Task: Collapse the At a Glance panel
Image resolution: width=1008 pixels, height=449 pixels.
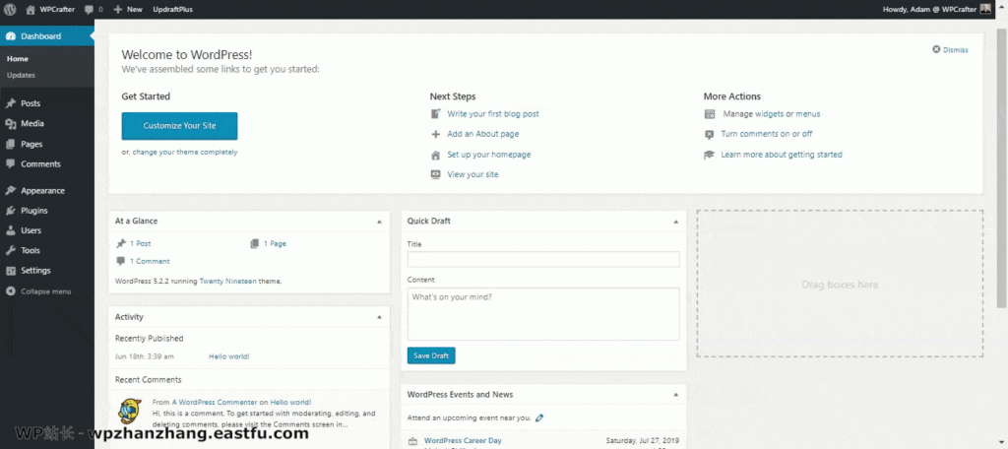Action: [x=379, y=222]
